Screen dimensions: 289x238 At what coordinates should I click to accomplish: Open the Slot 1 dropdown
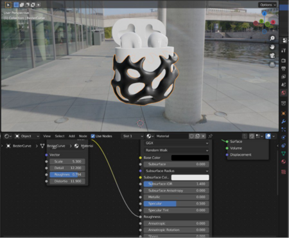pyautogui.click(x=133, y=136)
